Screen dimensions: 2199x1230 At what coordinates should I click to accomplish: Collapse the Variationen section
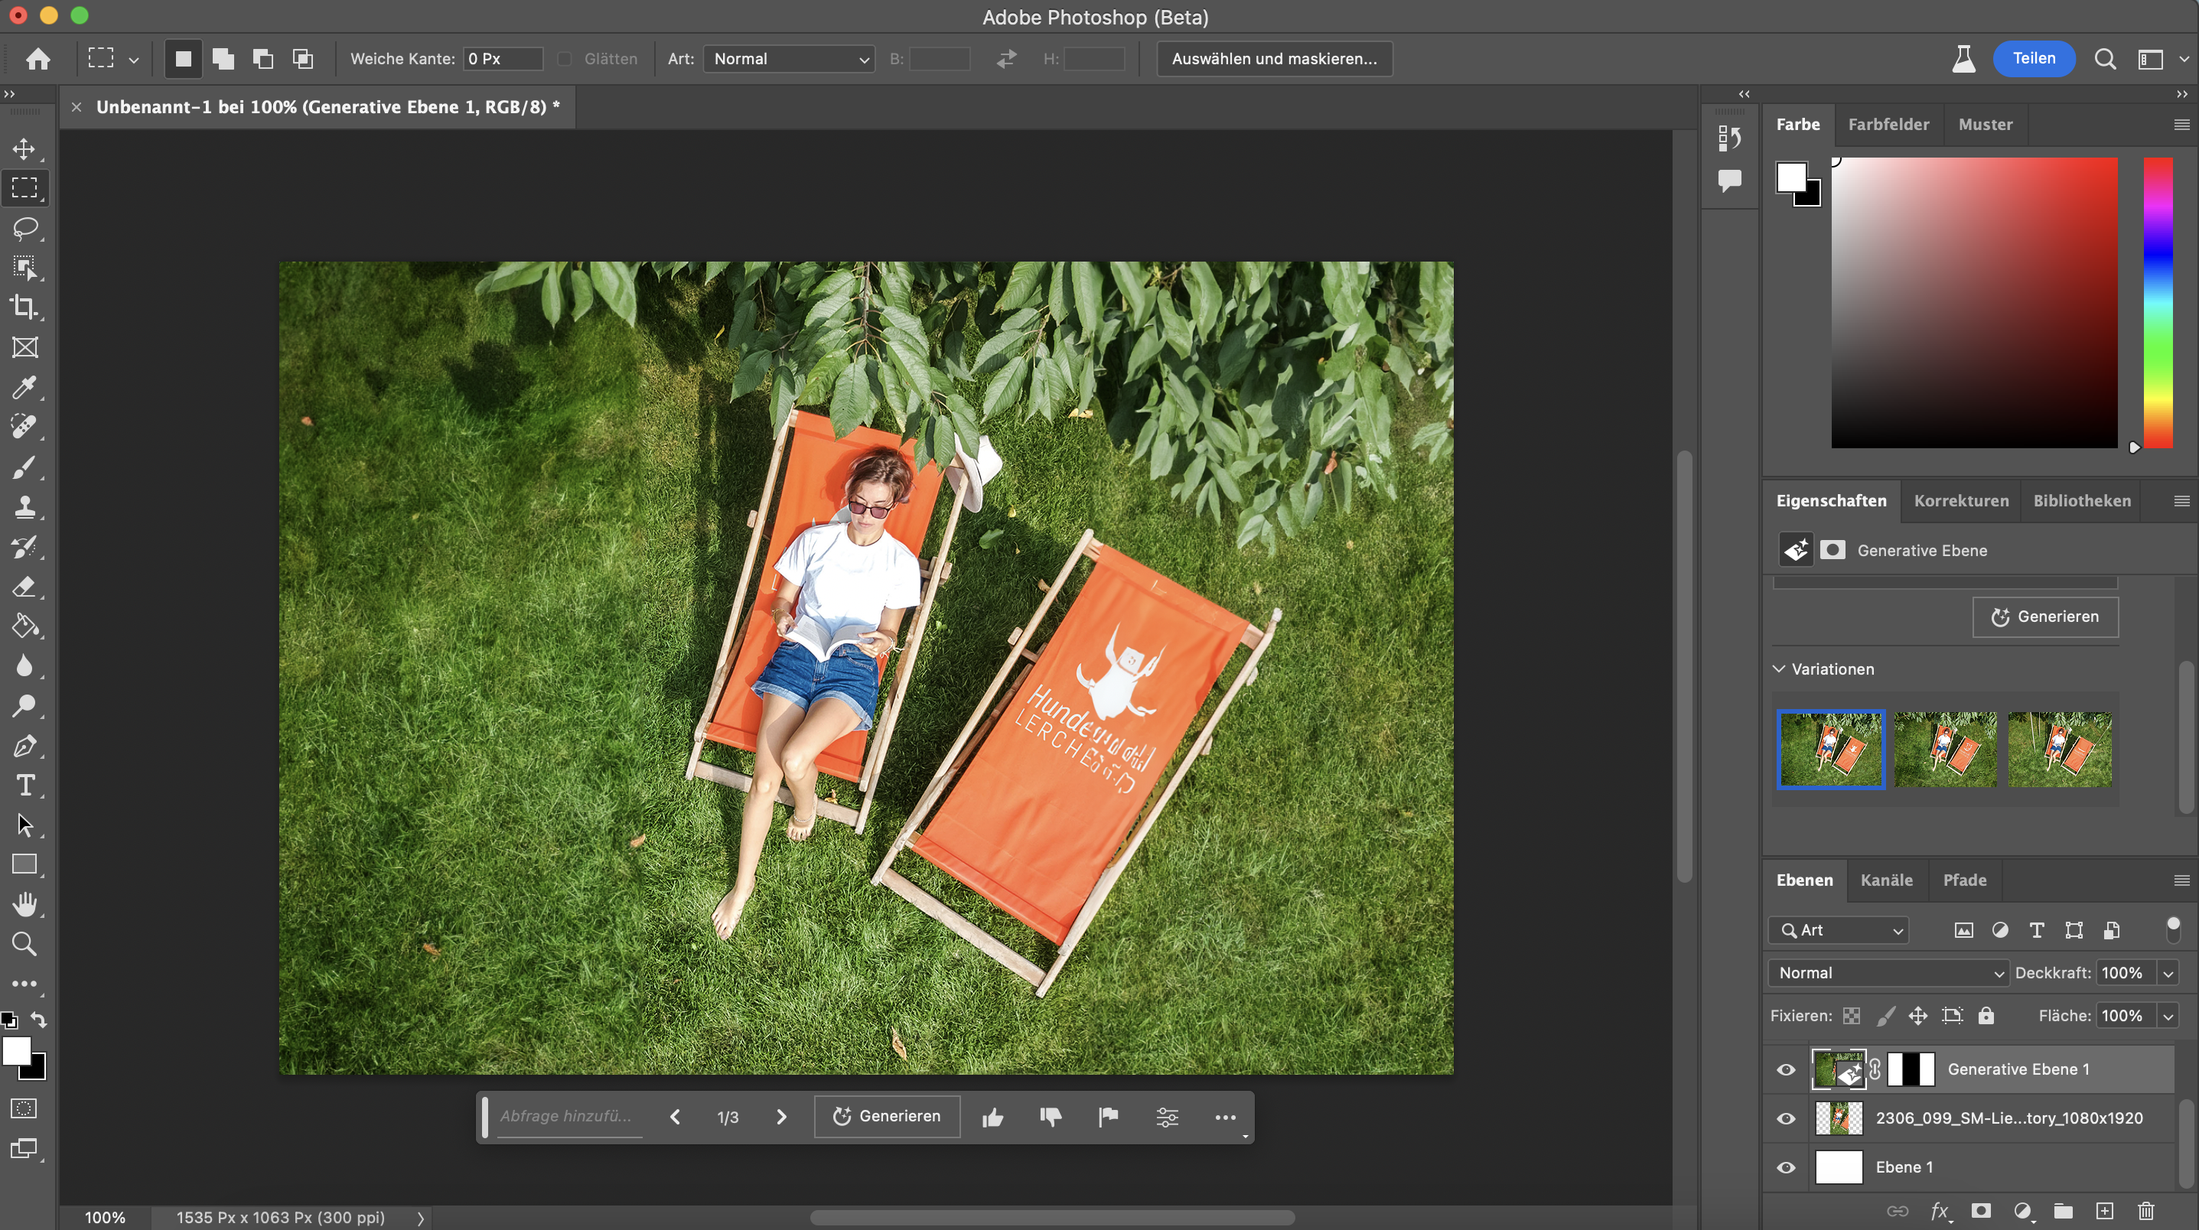pyautogui.click(x=1779, y=669)
